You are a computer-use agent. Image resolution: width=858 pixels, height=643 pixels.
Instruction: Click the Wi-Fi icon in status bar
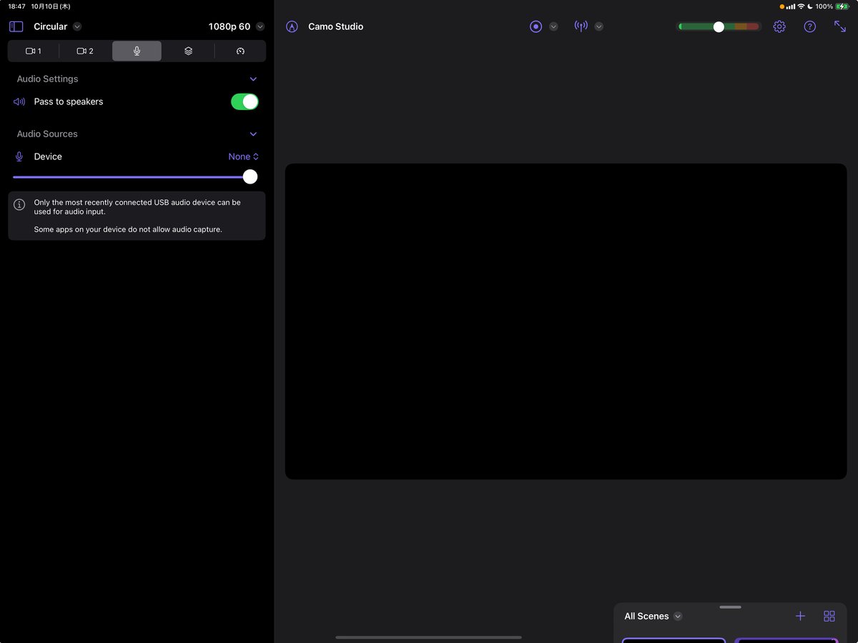[802, 6]
